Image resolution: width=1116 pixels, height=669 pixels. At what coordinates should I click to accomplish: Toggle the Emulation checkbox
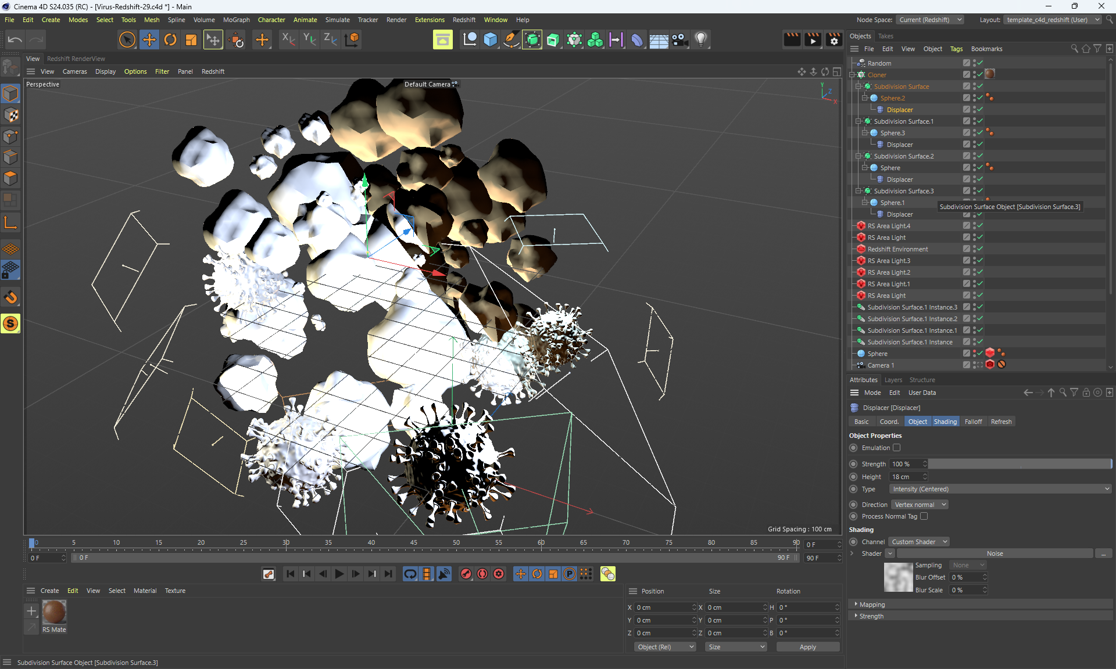[896, 448]
